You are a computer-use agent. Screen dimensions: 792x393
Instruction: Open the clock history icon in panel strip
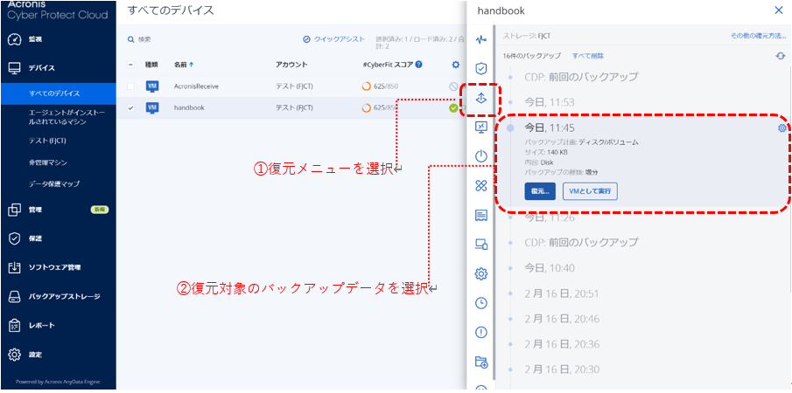click(480, 302)
